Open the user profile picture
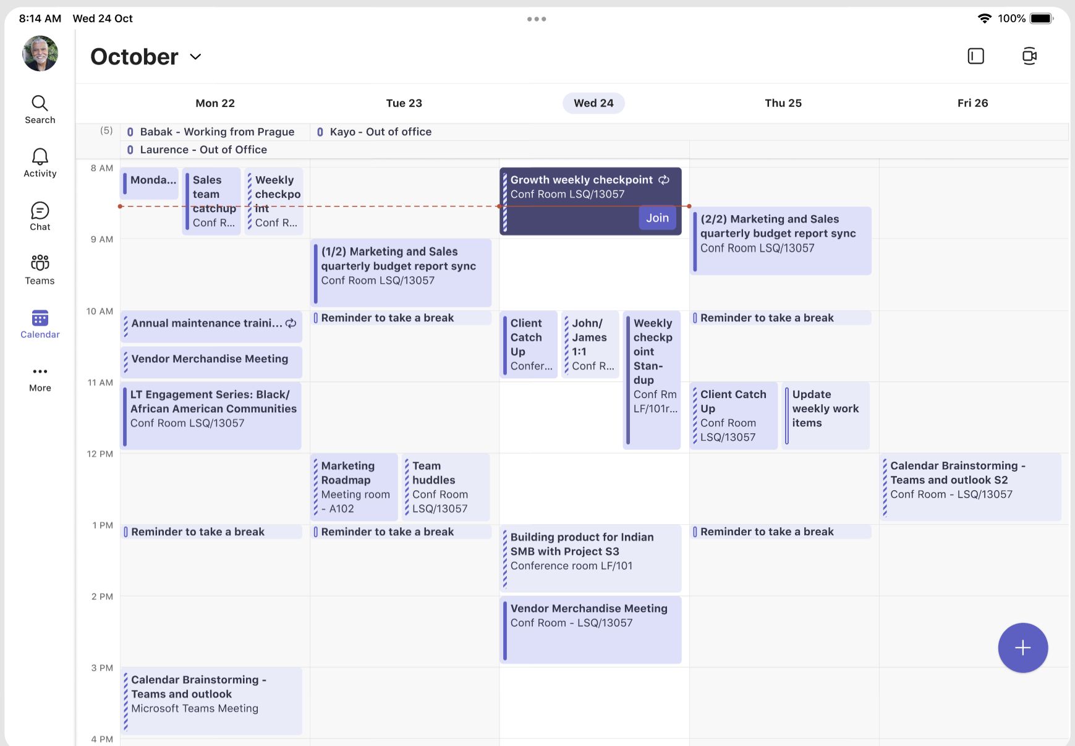 tap(40, 53)
